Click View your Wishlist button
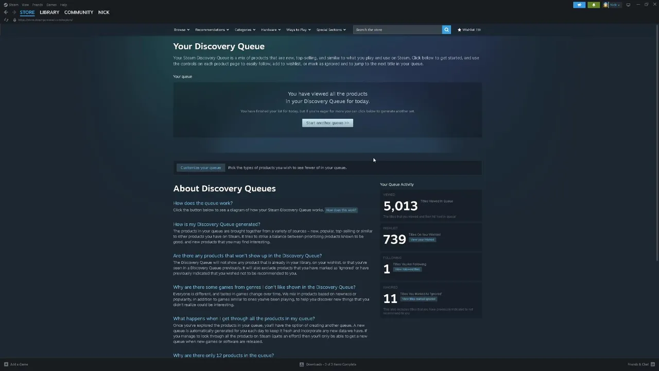Image resolution: width=659 pixels, height=371 pixels. [x=423, y=240]
